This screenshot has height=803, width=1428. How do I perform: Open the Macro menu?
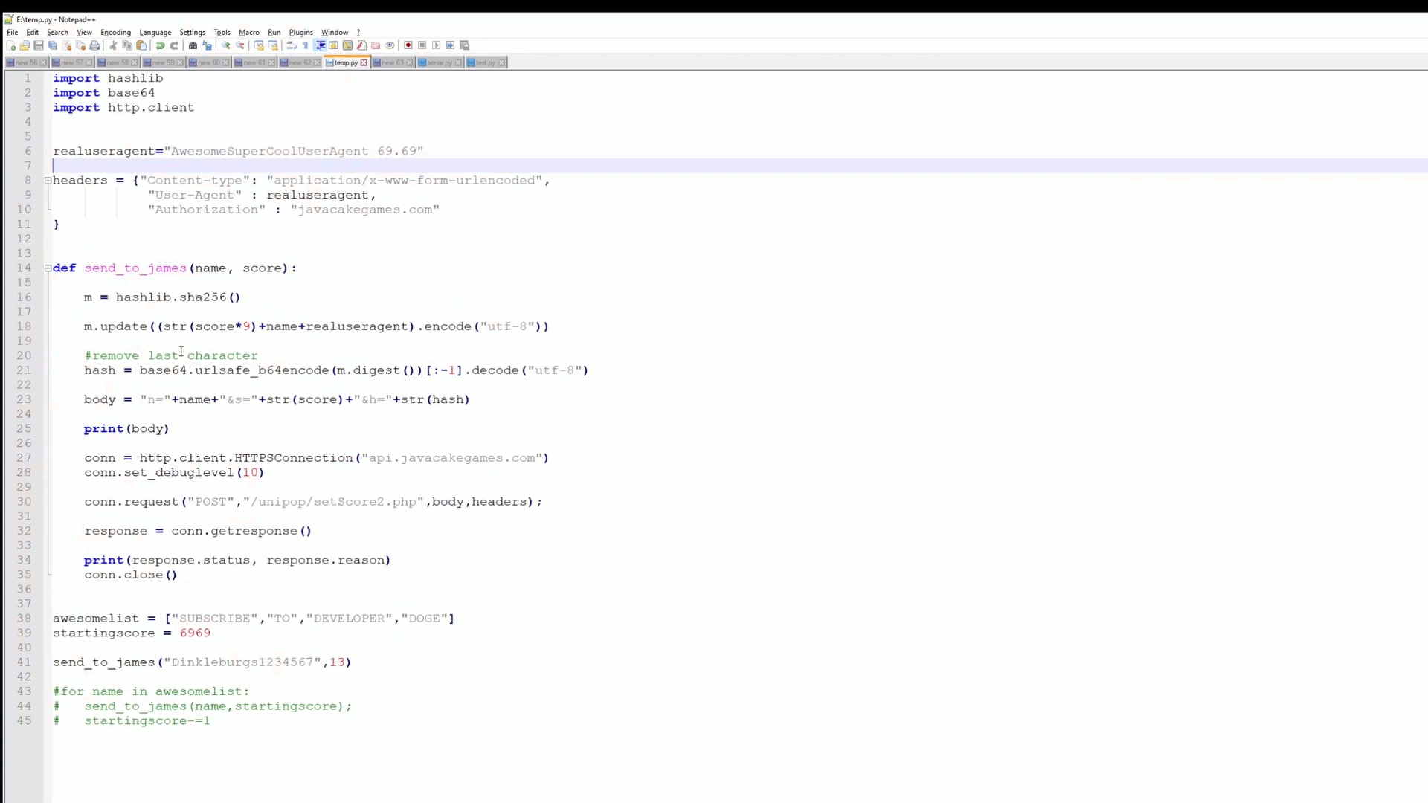[x=248, y=33]
